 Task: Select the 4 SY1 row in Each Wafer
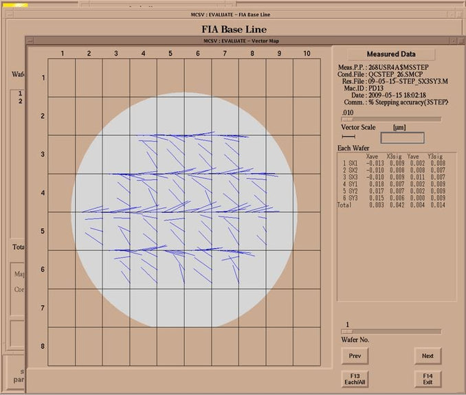(x=394, y=184)
